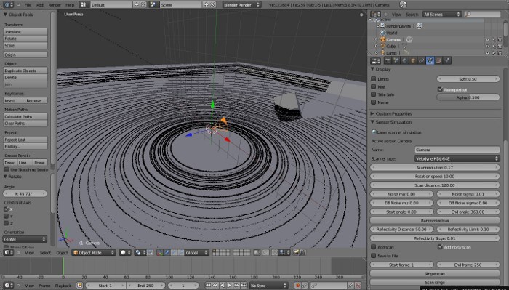Toggle Camera visibility eye in outliner
Image resolution: width=509 pixels, height=290 pixels.
click(x=487, y=40)
